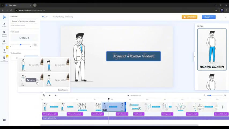
Task: Bookmark page with the star icon
Action: pyautogui.click(x=216, y=10)
